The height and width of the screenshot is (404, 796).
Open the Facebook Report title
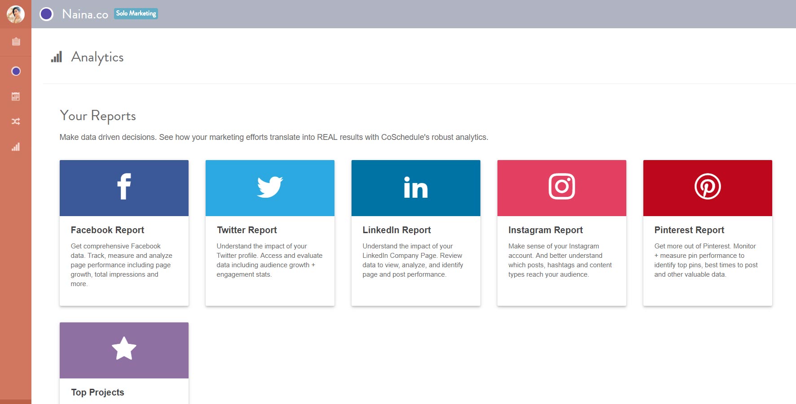pyautogui.click(x=107, y=230)
